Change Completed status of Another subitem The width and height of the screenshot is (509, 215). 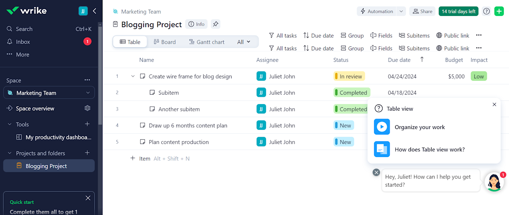(x=350, y=109)
